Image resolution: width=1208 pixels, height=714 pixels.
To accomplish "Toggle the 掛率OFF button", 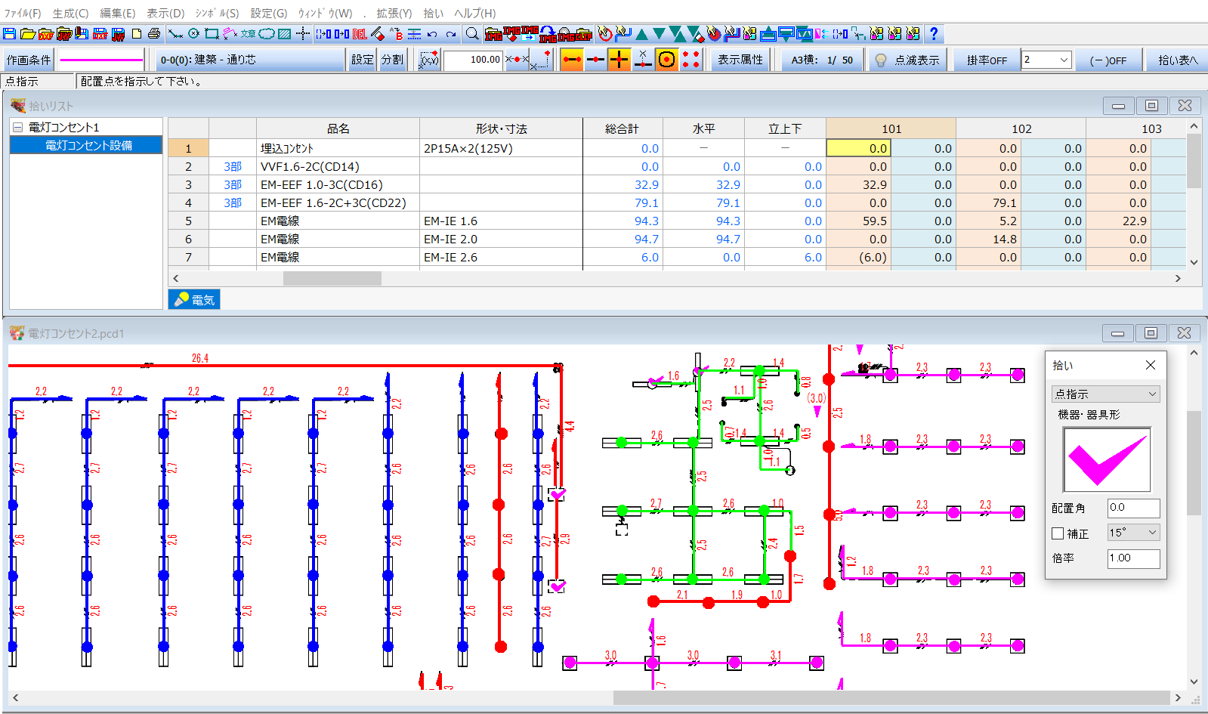I will pos(987,60).
